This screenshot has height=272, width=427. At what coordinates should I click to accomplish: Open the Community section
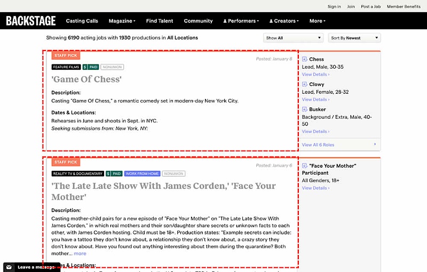[198, 21]
